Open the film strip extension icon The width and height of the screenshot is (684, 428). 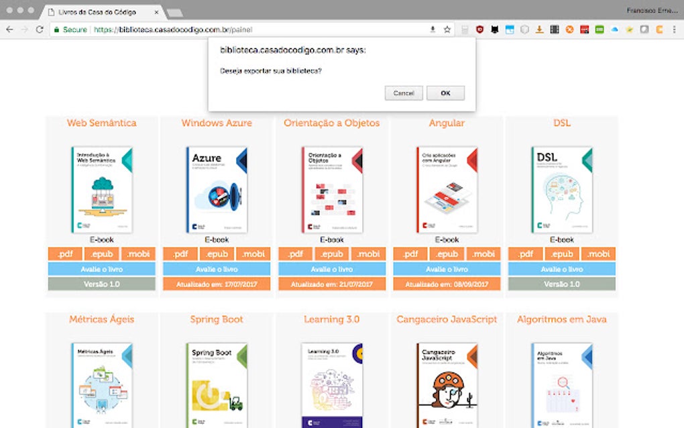click(555, 30)
